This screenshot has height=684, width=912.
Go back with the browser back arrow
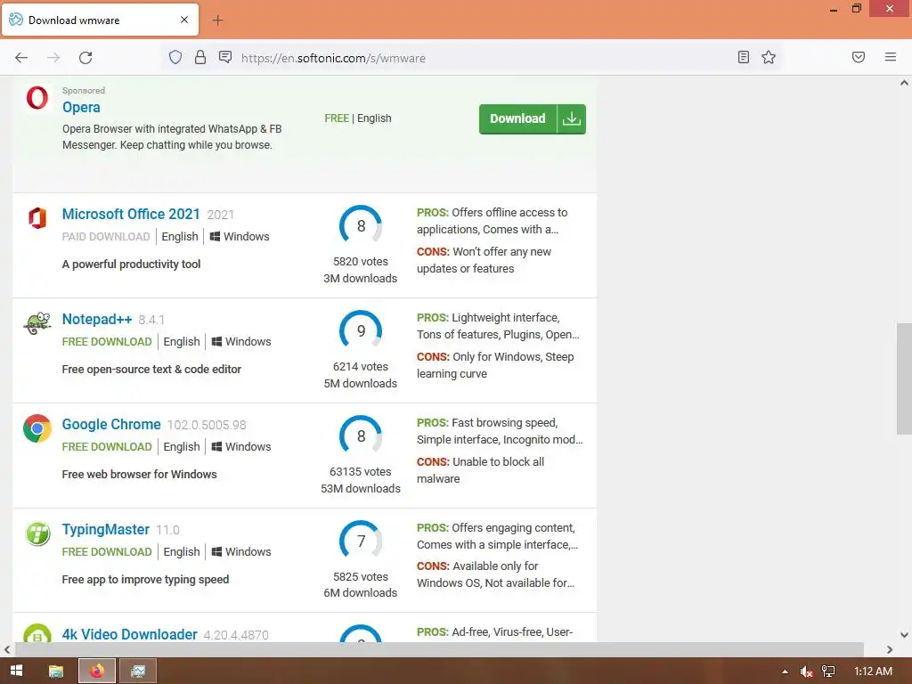pos(21,58)
